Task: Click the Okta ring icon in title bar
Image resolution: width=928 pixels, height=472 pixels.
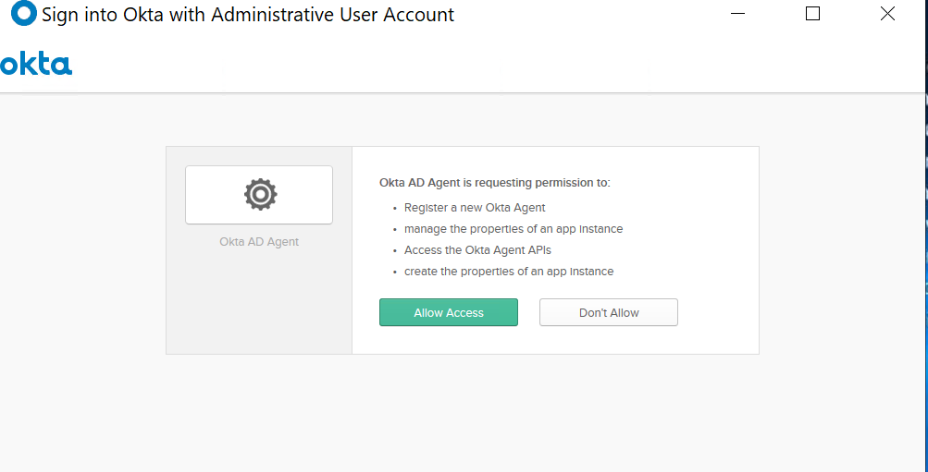Action: 24,14
